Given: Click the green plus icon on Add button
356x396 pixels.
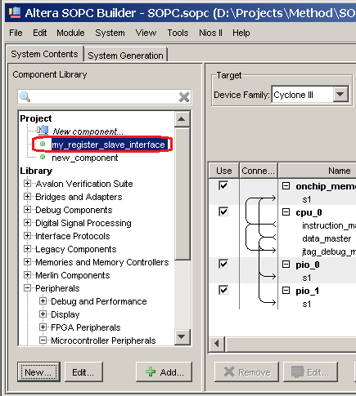Looking at the screenshot, I should (151, 372).
